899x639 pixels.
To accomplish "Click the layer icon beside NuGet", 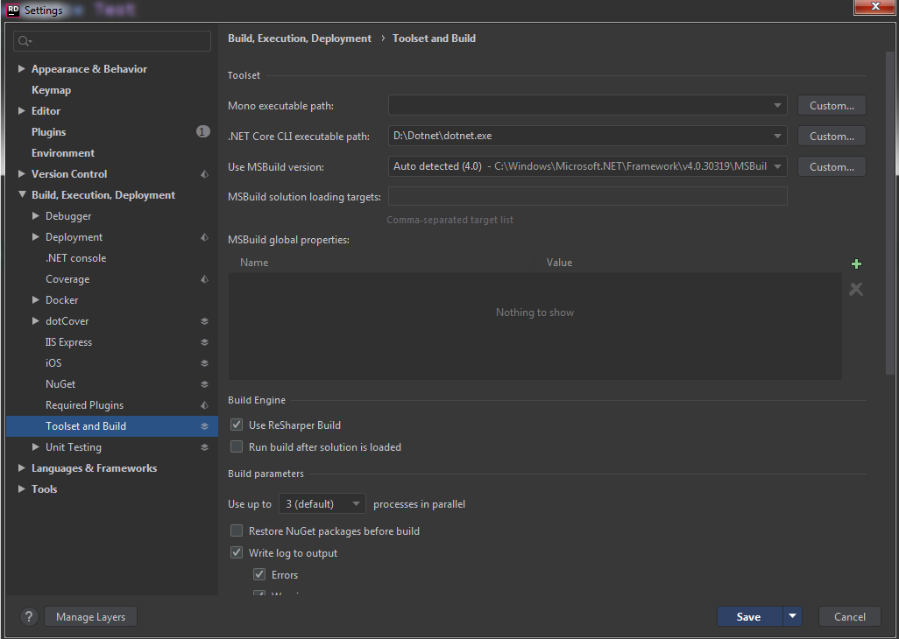I will click(x=204, y=384).
